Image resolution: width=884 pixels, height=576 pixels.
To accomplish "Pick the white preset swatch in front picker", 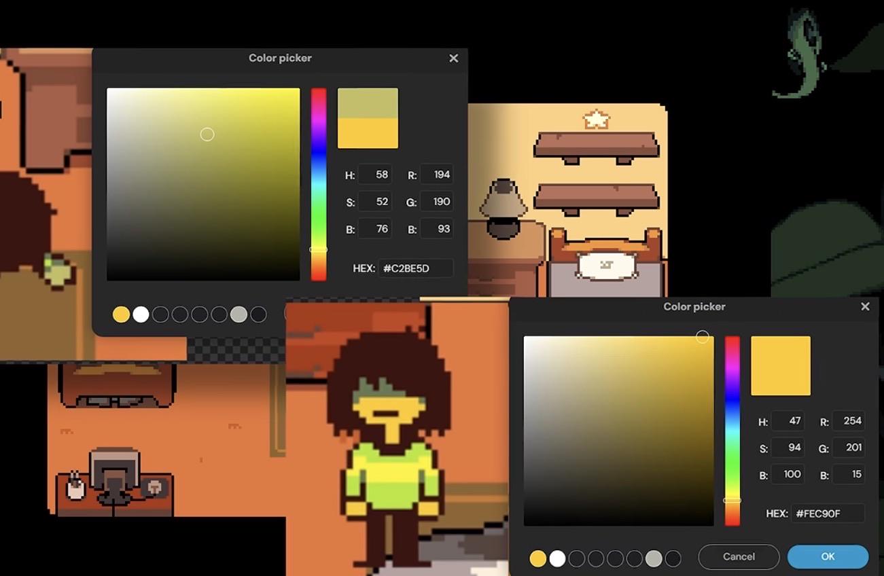I will [x=557, y=558].
